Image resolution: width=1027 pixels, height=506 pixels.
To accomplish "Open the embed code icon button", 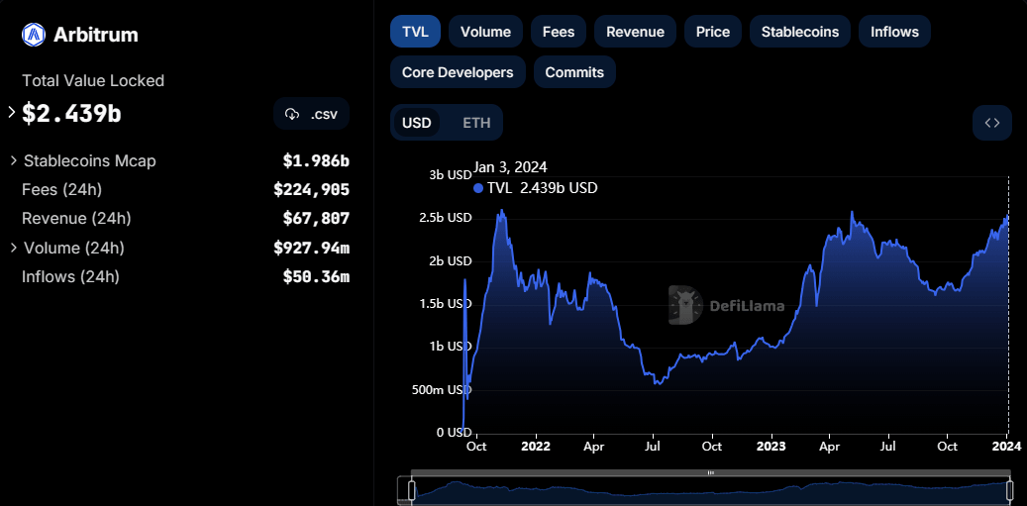I will click(x=991, y=123).
